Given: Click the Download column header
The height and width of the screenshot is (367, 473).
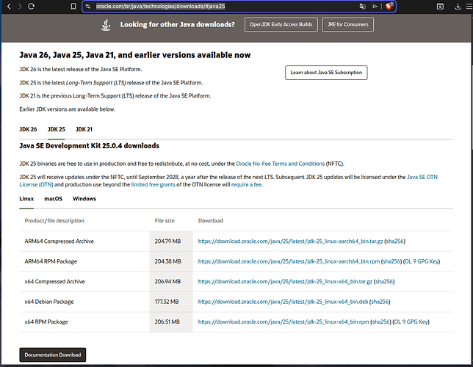Looking at the screenshot, I should click(211, 221).
